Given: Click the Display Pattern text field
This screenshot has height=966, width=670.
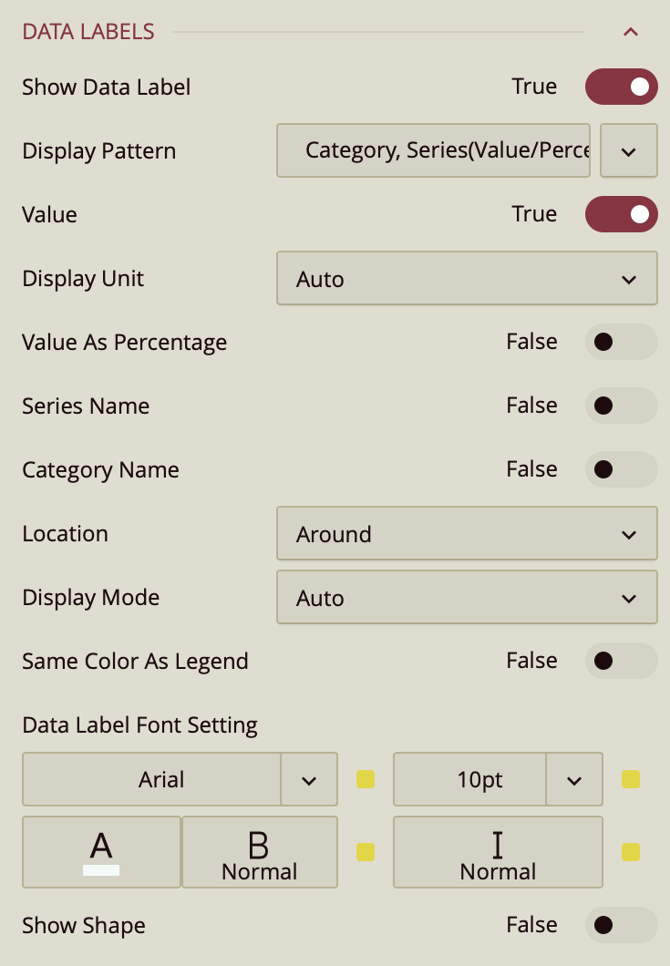Looking at the screenshot, I should click(434, 151).
